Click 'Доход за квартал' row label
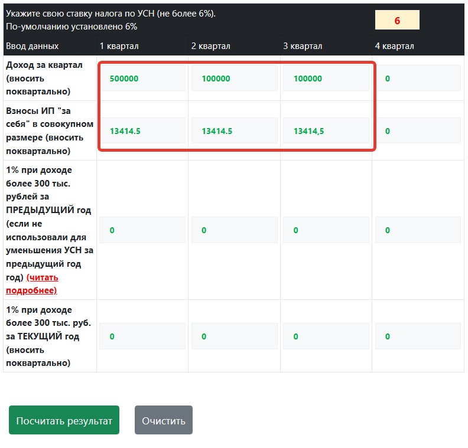Image resolution: width=468 pixels, height=448 pixels. pos(44,78)
